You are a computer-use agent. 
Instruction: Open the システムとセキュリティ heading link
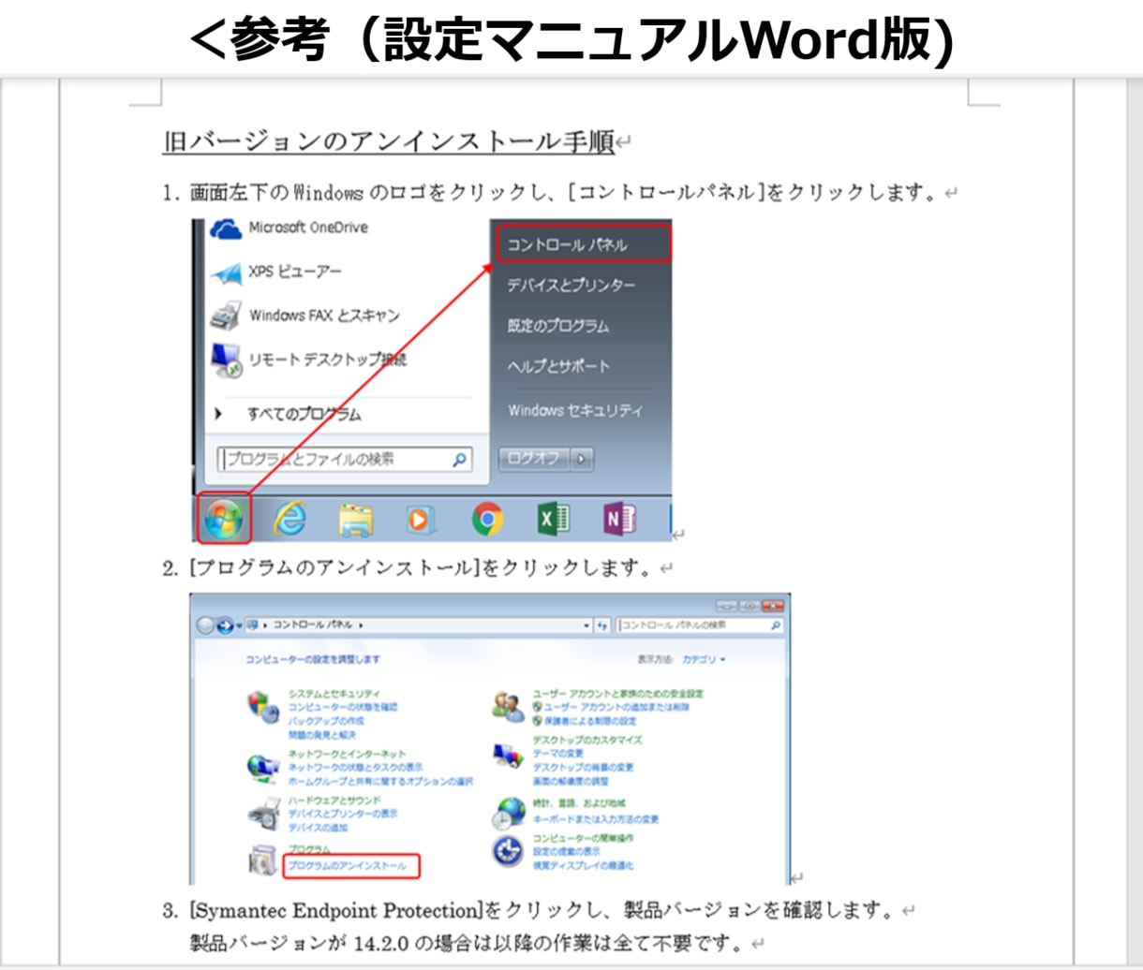click(334, 694)
